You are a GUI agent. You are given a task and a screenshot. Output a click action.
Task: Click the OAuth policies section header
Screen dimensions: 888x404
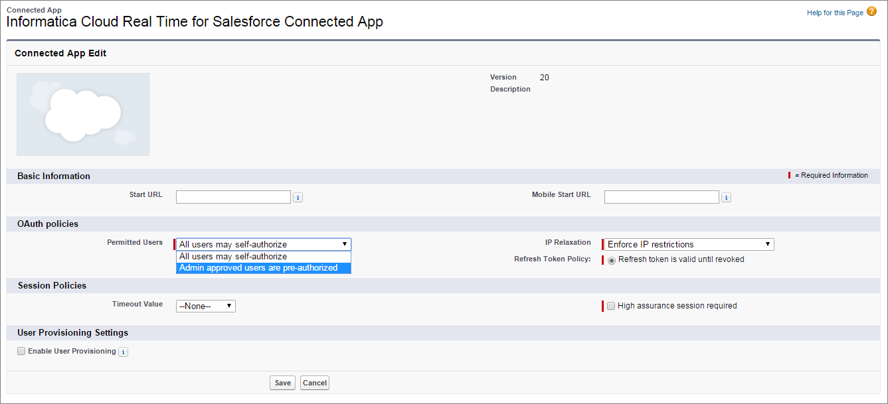click(48, 224)
